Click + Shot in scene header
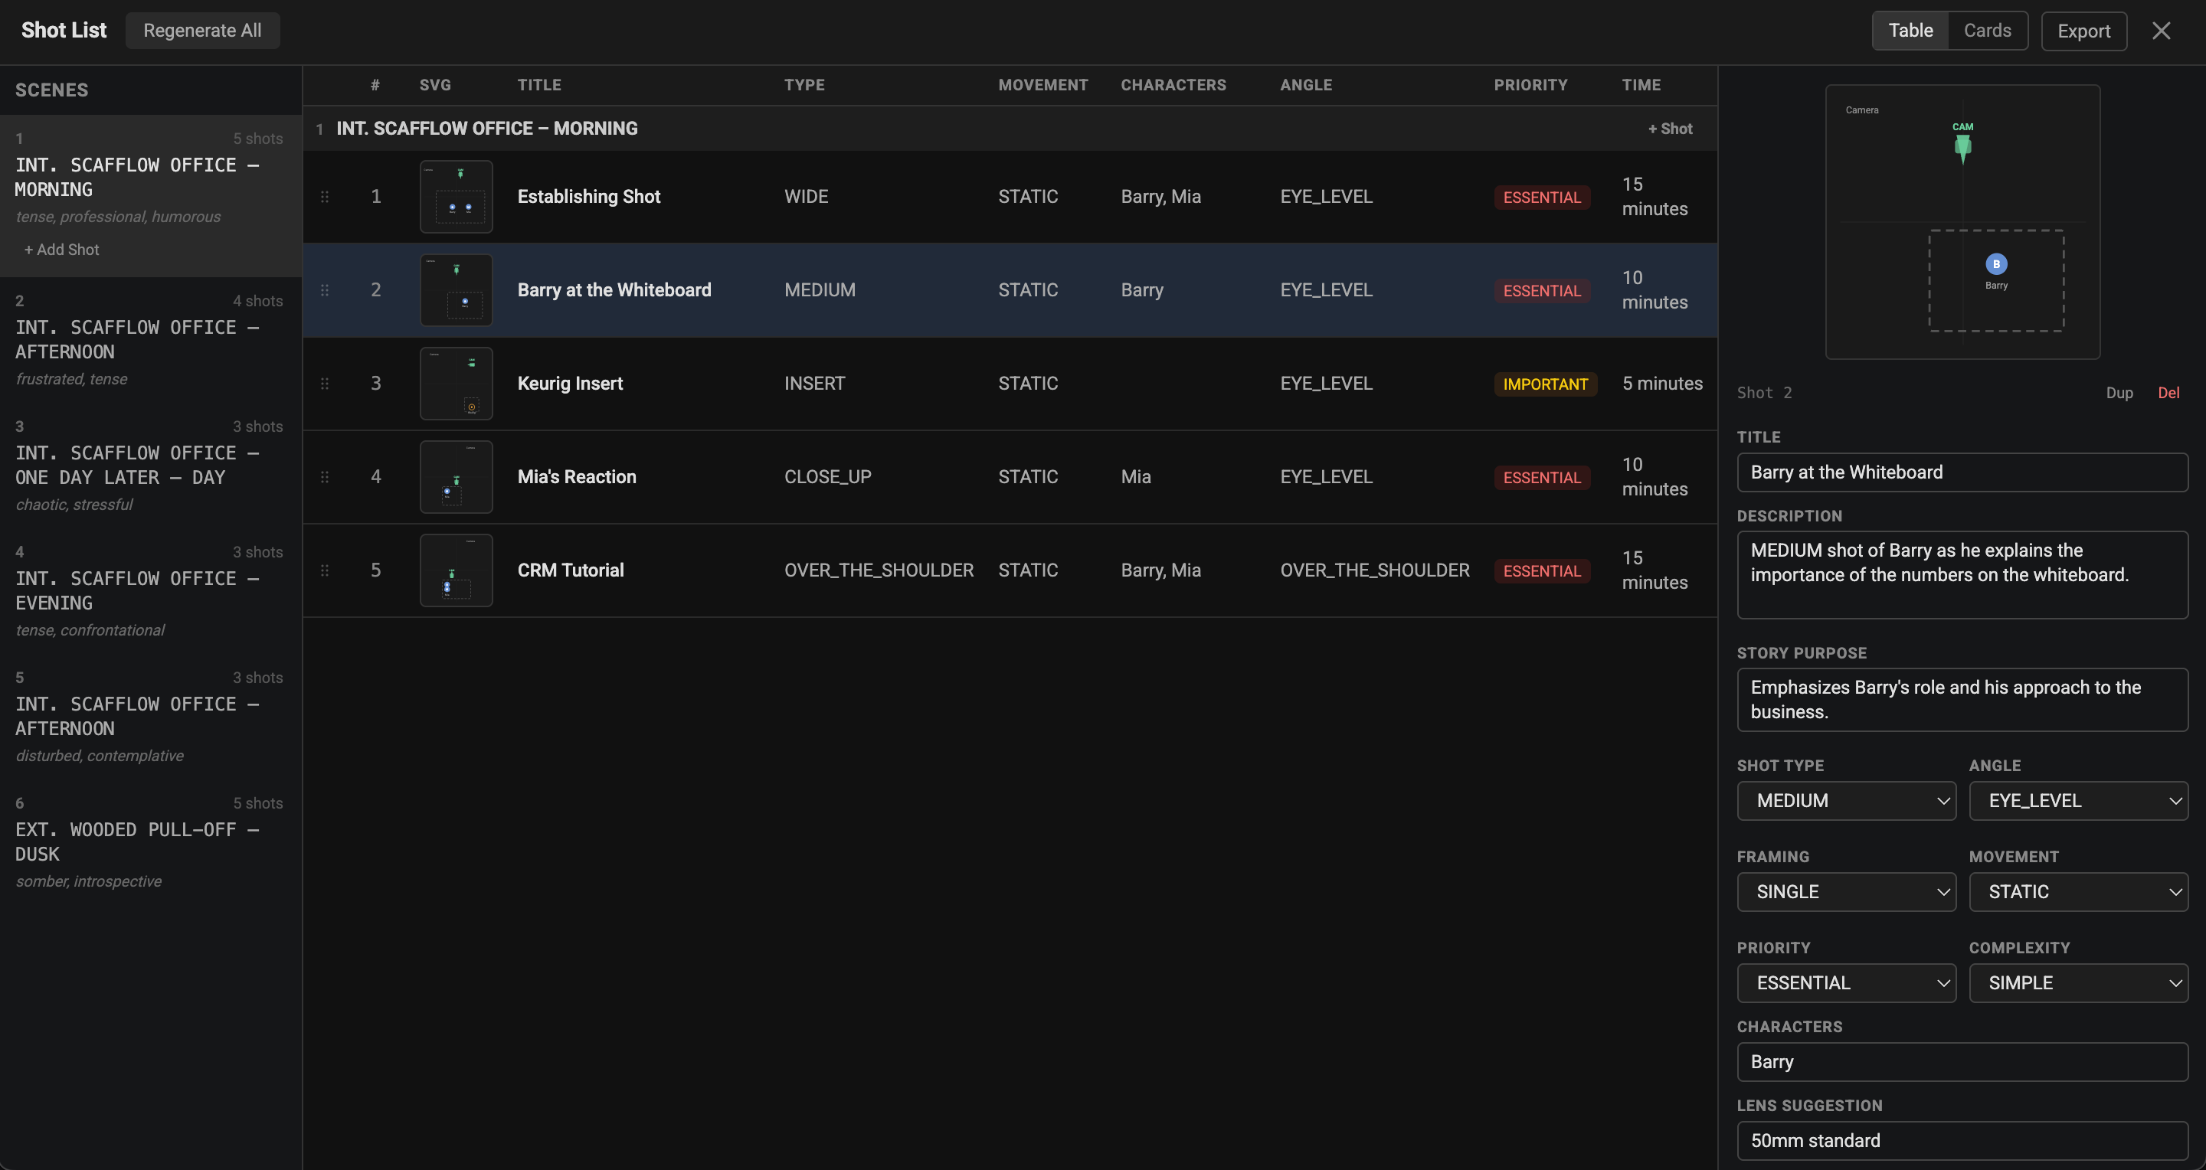 1669,129
